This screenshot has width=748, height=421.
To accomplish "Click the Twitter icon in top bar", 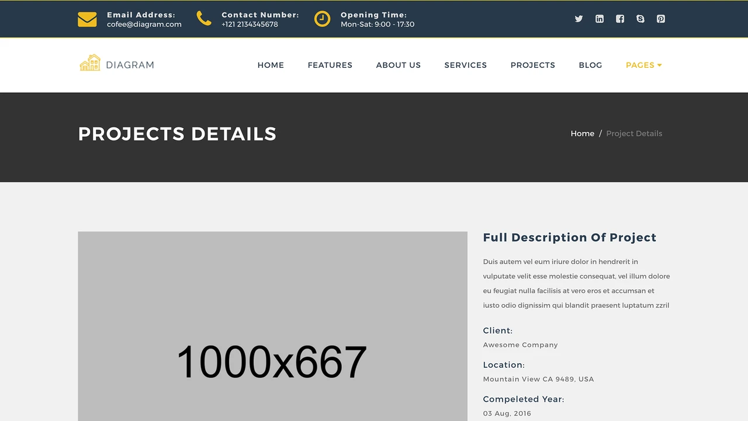I will pos(579,19).
